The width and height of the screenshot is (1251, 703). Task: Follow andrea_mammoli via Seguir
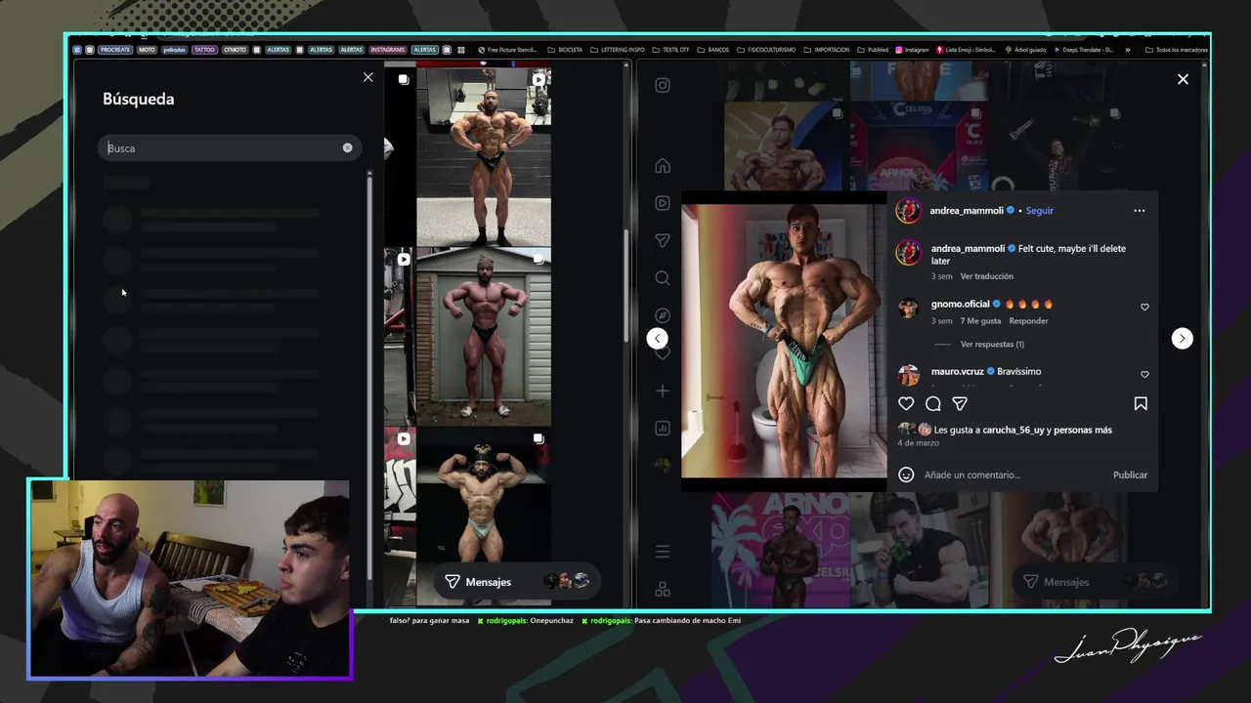pos(1039,210)
